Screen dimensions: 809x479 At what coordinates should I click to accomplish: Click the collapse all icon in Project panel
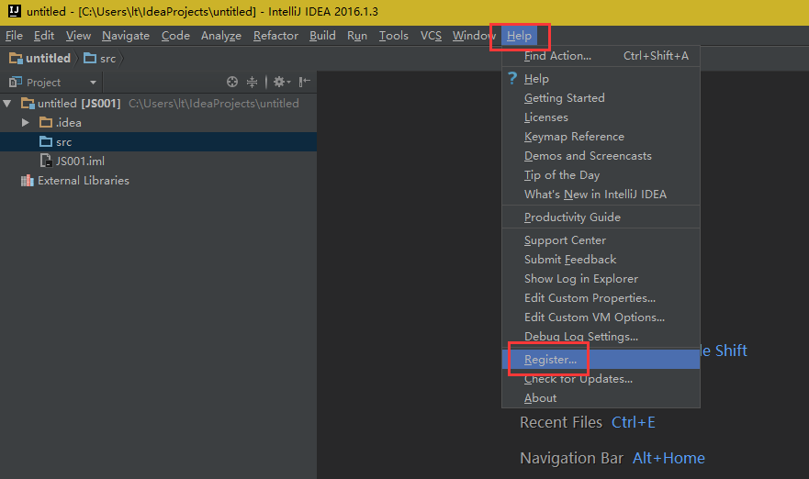[252, 82]
